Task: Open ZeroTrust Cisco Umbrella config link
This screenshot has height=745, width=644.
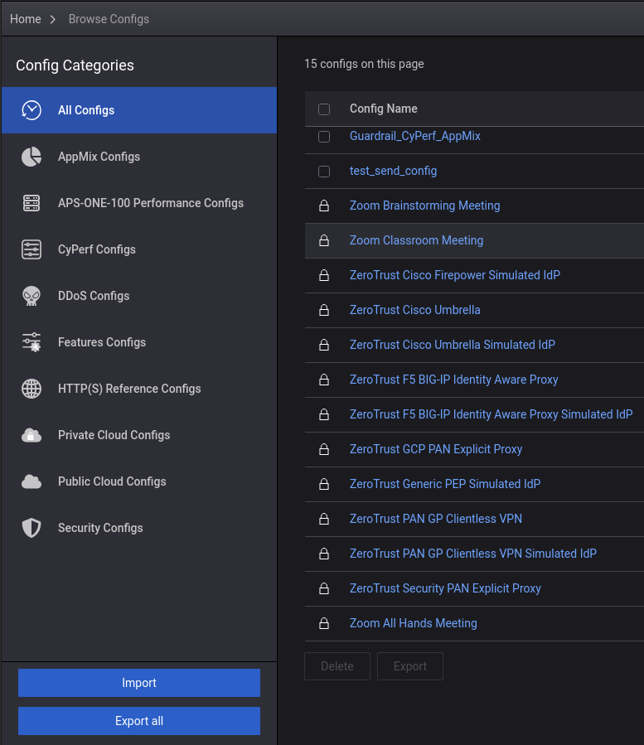Action: [414, 310]
